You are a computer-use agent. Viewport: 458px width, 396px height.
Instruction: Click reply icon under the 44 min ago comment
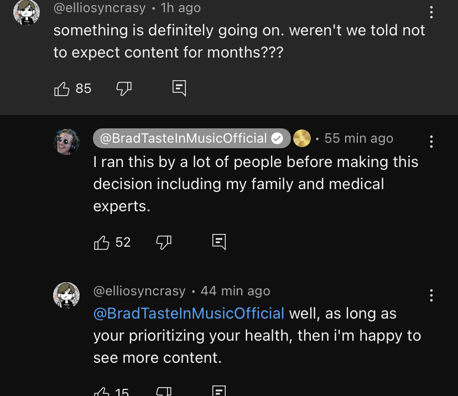(x=219, y=390)
